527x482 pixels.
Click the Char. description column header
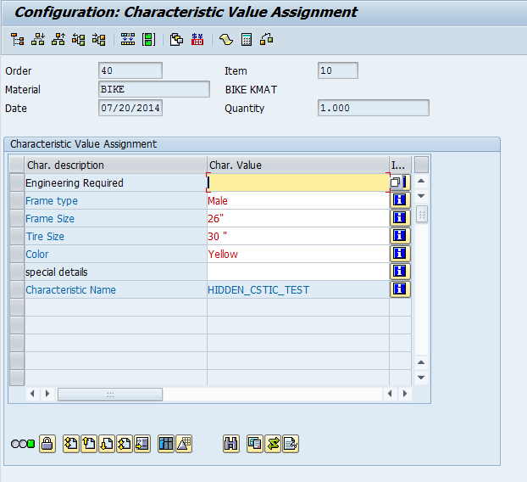click(x=115, y=165)
